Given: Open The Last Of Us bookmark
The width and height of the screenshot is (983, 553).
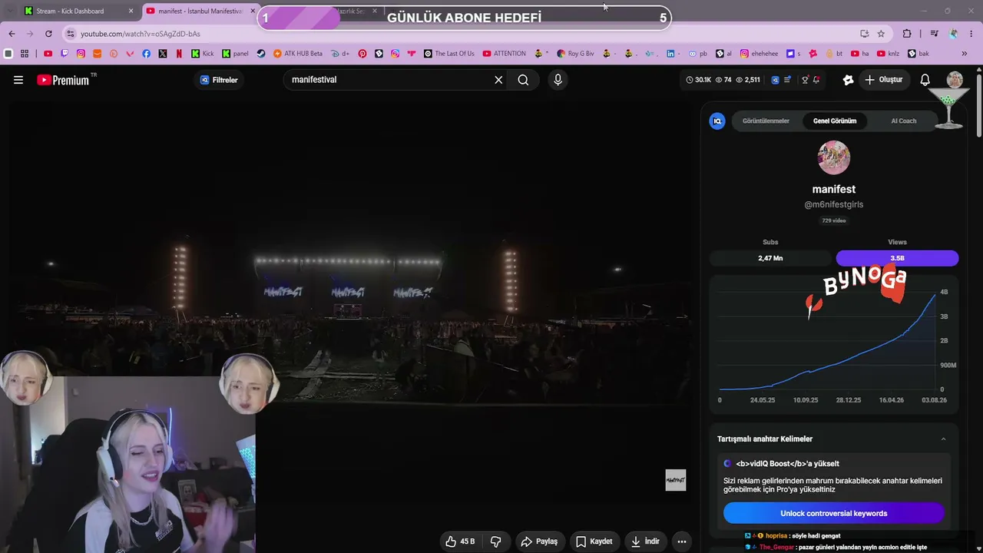Looking at the screenshot, I should [x=448, y=54].
